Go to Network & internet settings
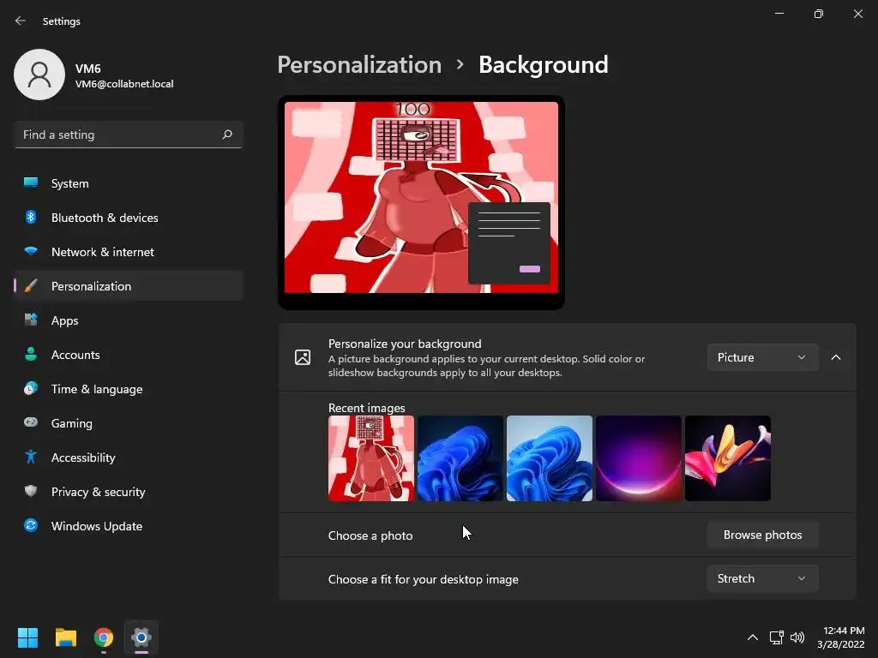This screenshot has height=658, width=878. coord(129,252)
